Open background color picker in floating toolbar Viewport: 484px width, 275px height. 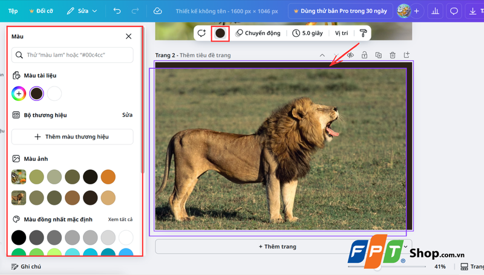click(220, 33)
